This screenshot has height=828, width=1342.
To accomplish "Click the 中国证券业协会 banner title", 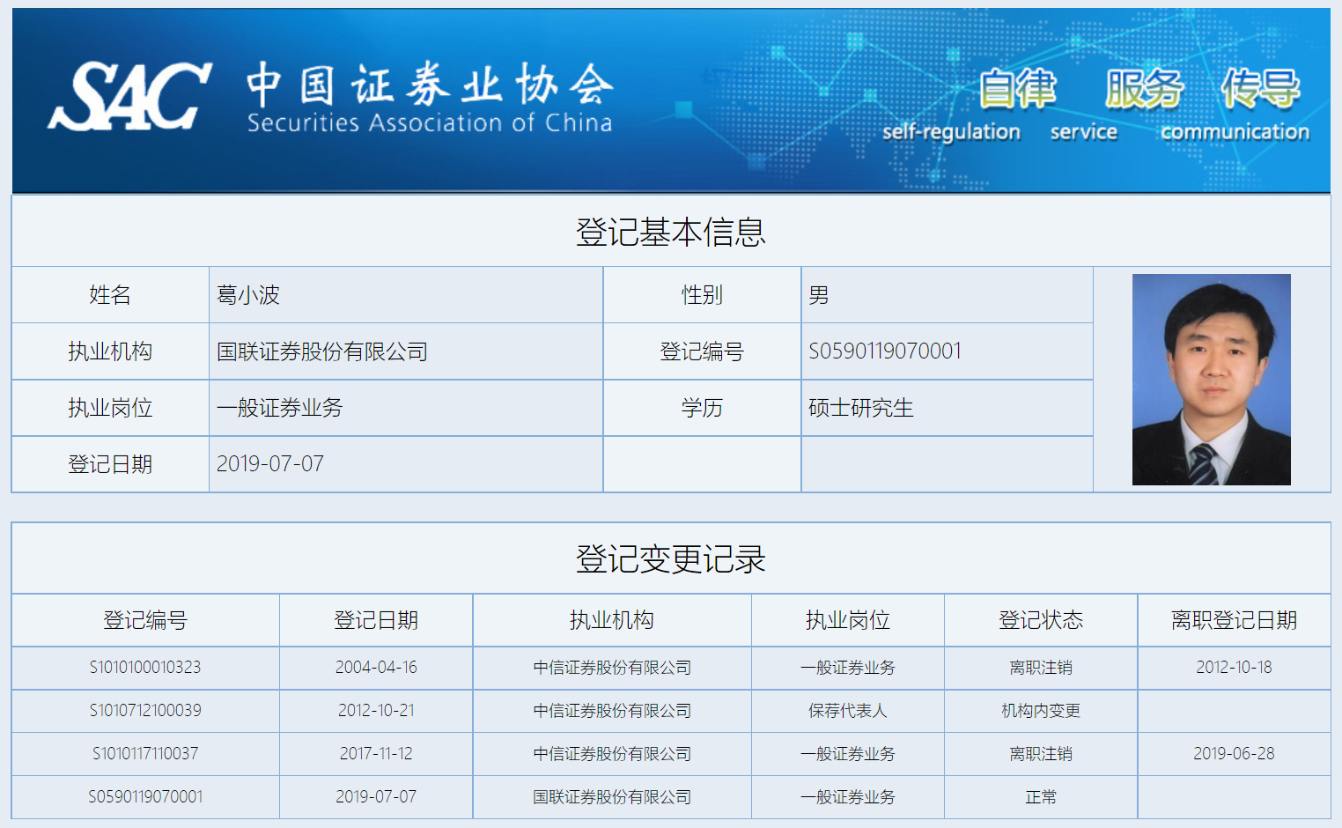I will tap(430, 85).
